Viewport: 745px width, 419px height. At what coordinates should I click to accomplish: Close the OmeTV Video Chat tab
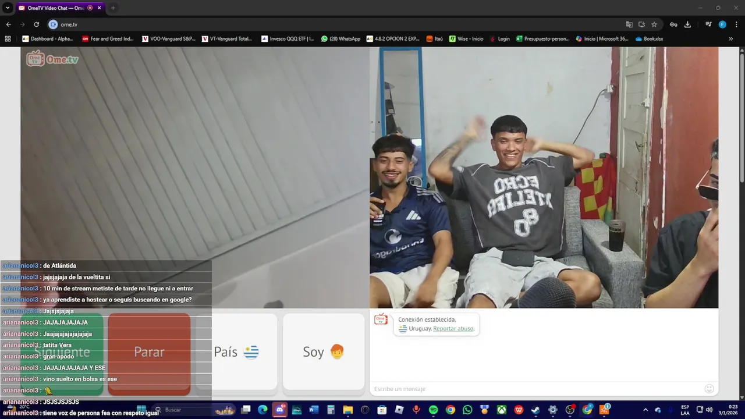(x=100, y=8)
